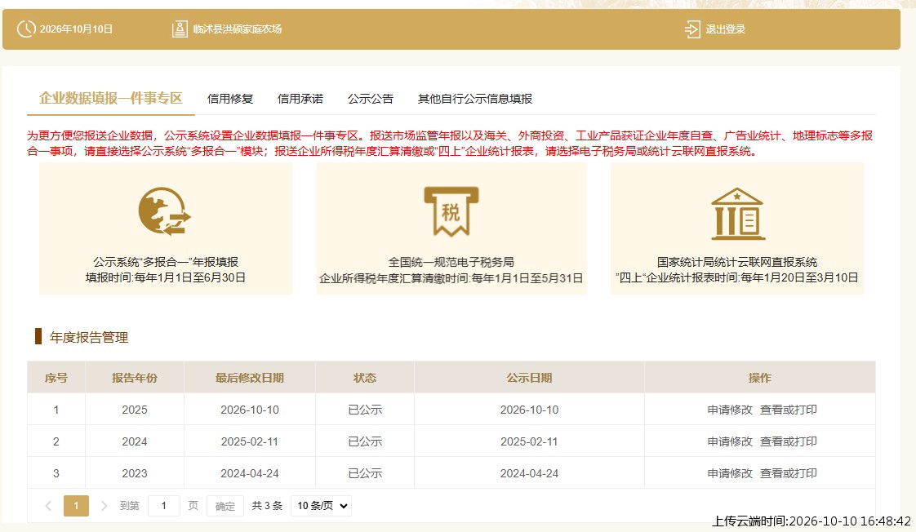
Task: Click the 2023 report year cell
Action: pos(135,473)
